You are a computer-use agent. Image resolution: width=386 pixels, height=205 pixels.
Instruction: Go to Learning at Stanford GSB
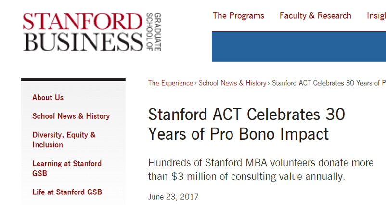[67, 168]
